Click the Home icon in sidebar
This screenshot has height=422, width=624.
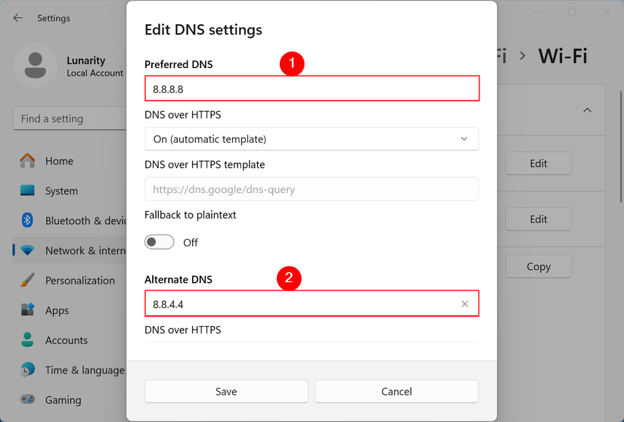click(28, 161)
